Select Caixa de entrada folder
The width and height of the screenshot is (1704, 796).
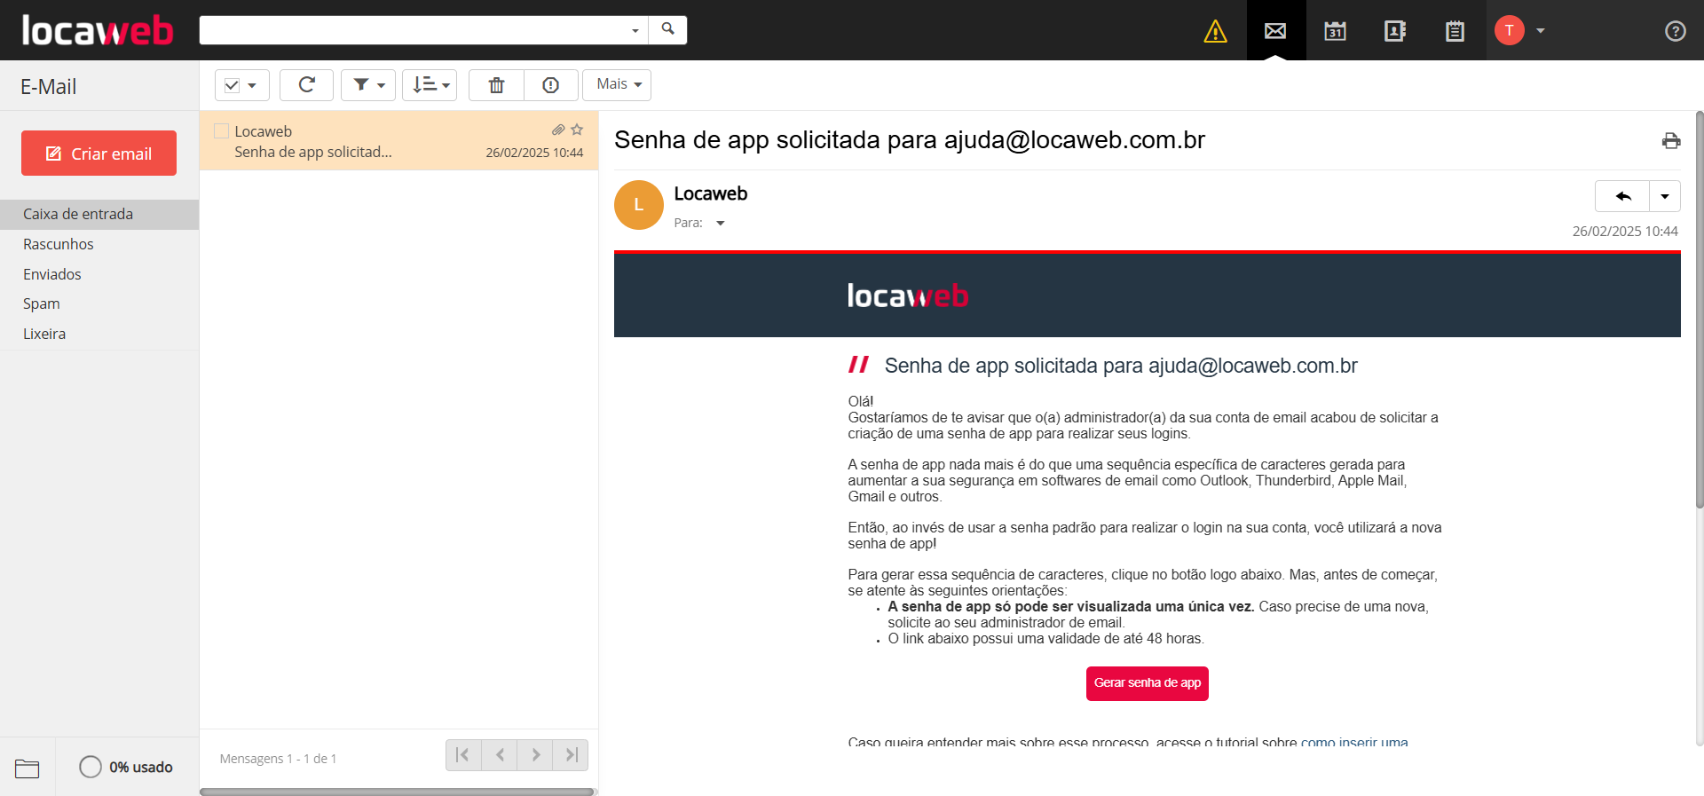point(99,214)
